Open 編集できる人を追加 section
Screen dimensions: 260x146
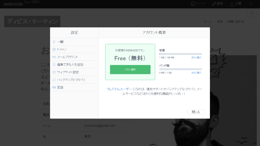tap(74, 65)
